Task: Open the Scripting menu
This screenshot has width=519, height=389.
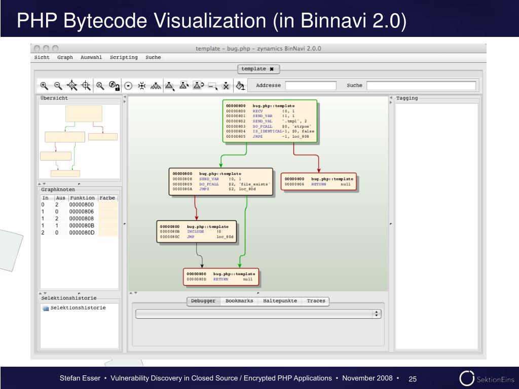Action: (x=124, y=57)
